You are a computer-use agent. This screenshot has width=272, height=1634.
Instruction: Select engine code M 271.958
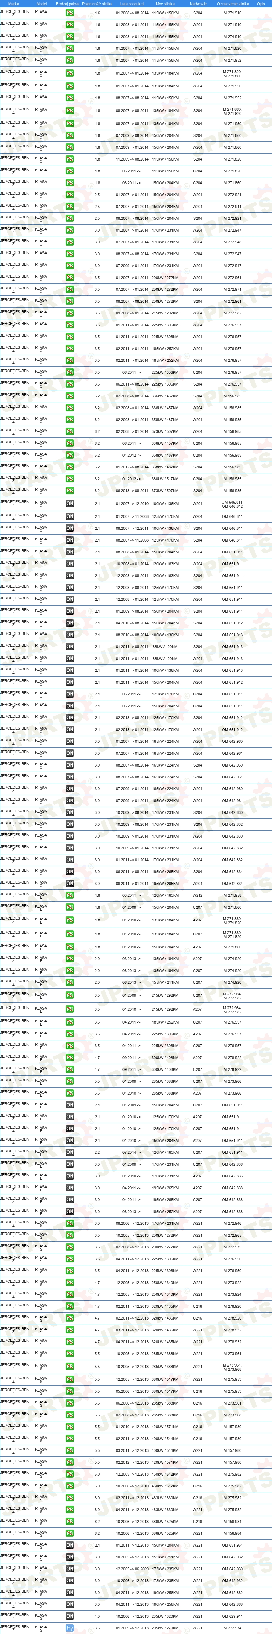tap(232, 896)
